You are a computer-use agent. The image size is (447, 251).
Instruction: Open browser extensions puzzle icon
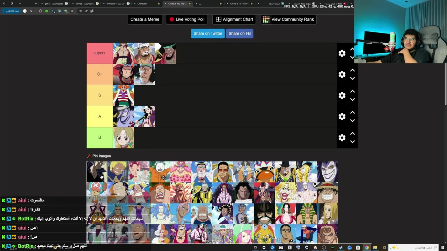point(41,11)
